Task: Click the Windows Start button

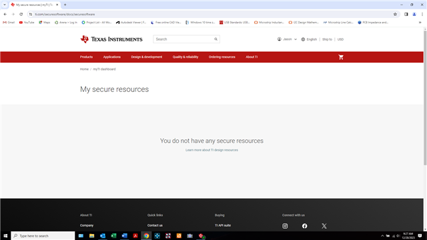Action: click(5, 235)
